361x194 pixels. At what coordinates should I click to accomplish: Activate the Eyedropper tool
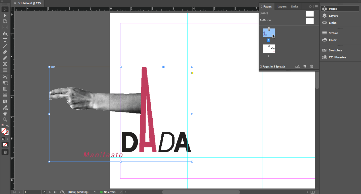click(5, 108)
